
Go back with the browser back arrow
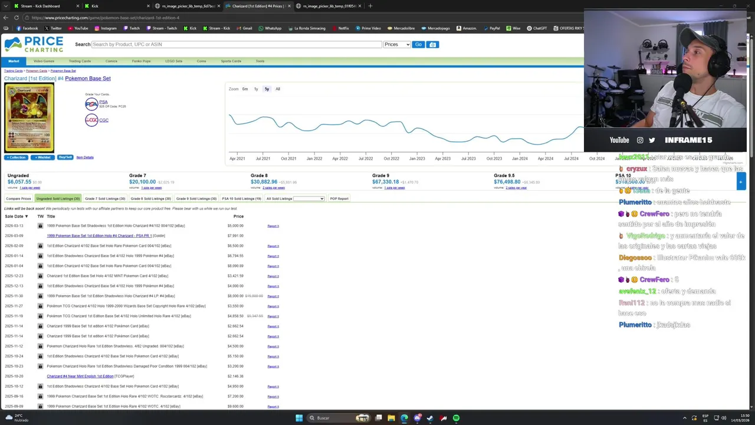point(6,18)
